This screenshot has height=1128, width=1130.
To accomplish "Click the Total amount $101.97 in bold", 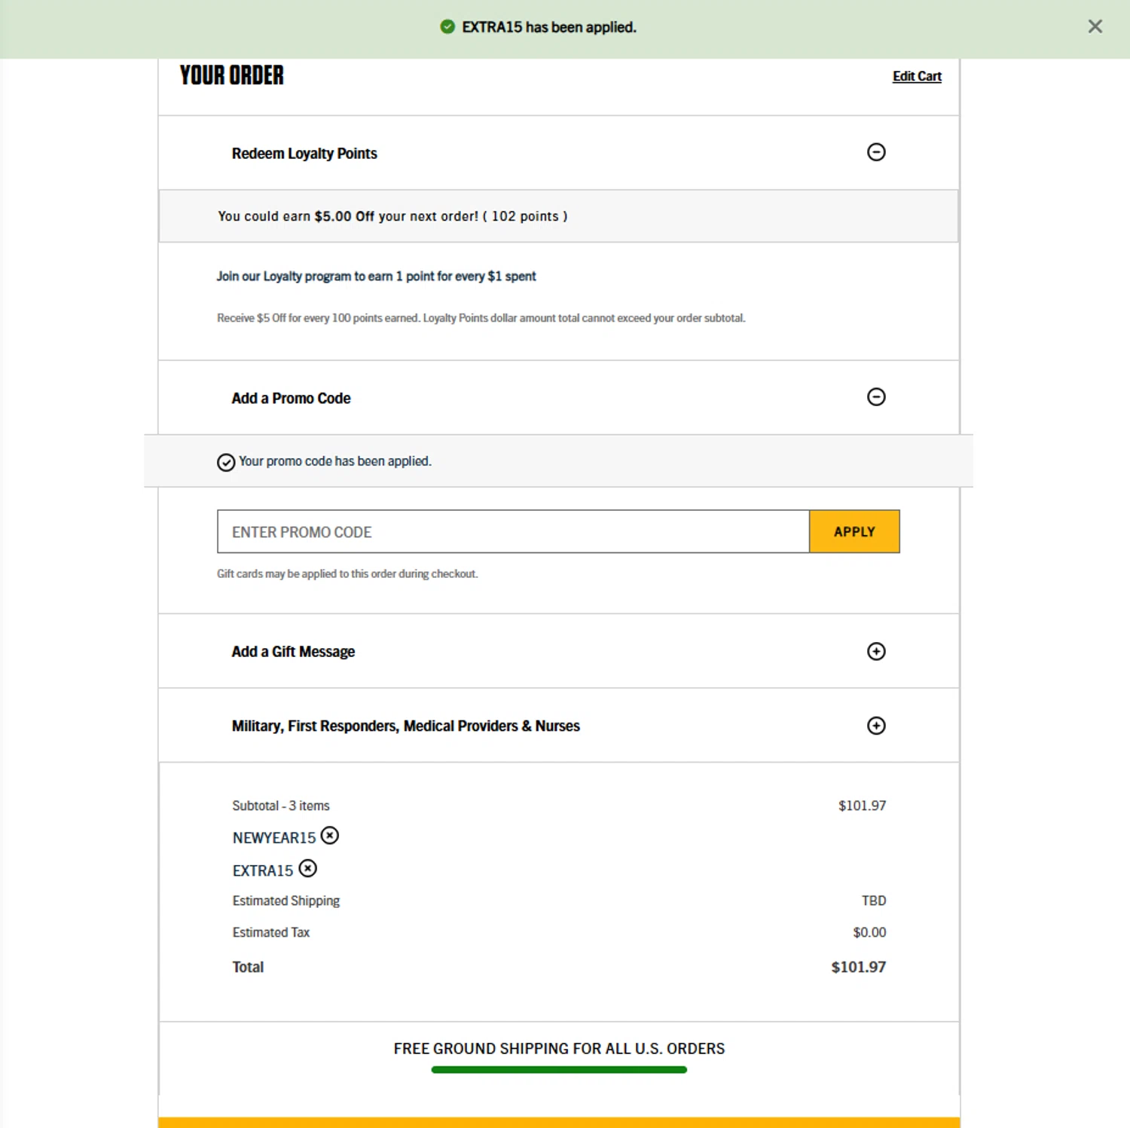I will click(x=858, y=967).
